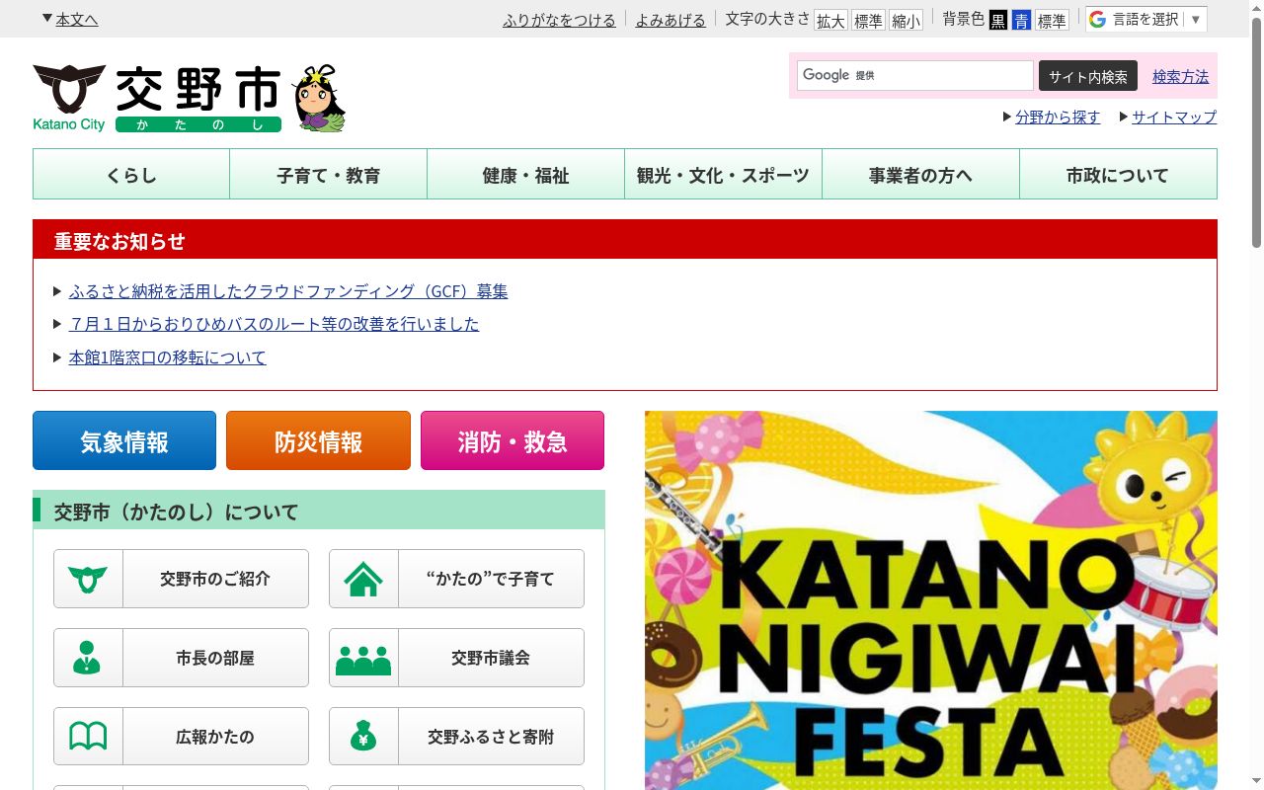Shrink text size with 縮小 button
Screen dimensions: 1264x790
tap(906, 20)
